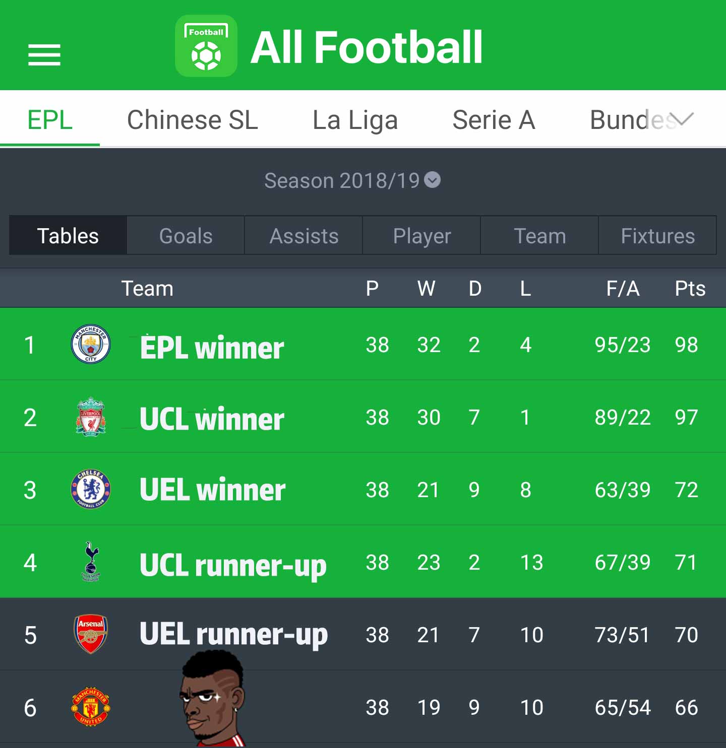The width and height of the screenshot is (726, 748).
Task: Click the UCL winner row name
Action: [212, 419]
